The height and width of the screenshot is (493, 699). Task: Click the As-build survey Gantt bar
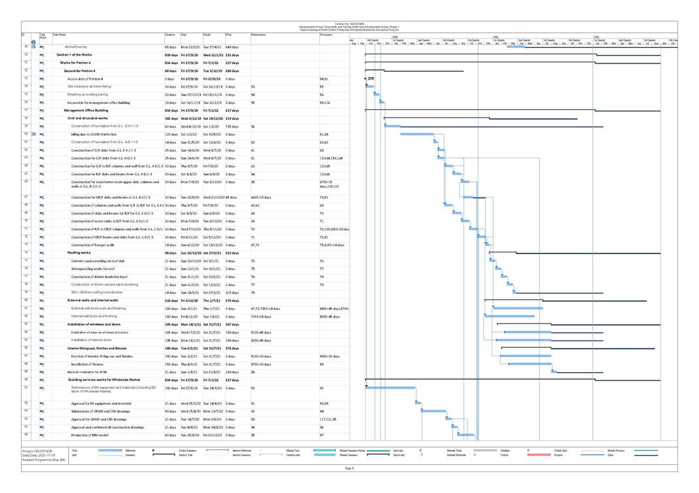516,47
